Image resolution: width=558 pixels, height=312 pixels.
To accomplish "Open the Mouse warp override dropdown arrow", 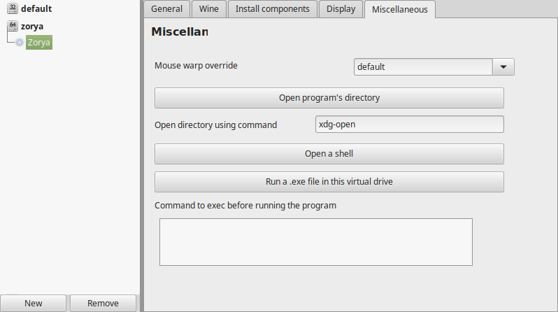I will point(503,67).
